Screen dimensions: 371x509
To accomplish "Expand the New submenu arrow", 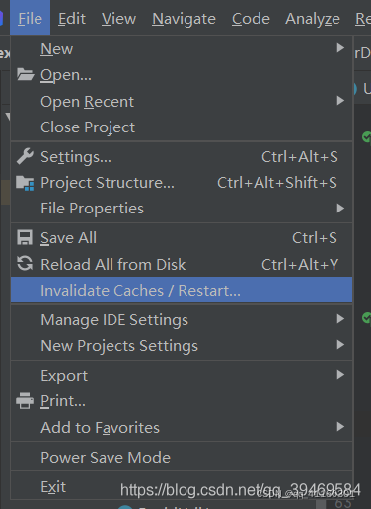I will (340, 48).
